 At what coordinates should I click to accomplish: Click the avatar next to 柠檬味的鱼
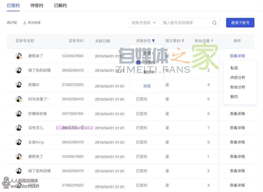(19, 114)
